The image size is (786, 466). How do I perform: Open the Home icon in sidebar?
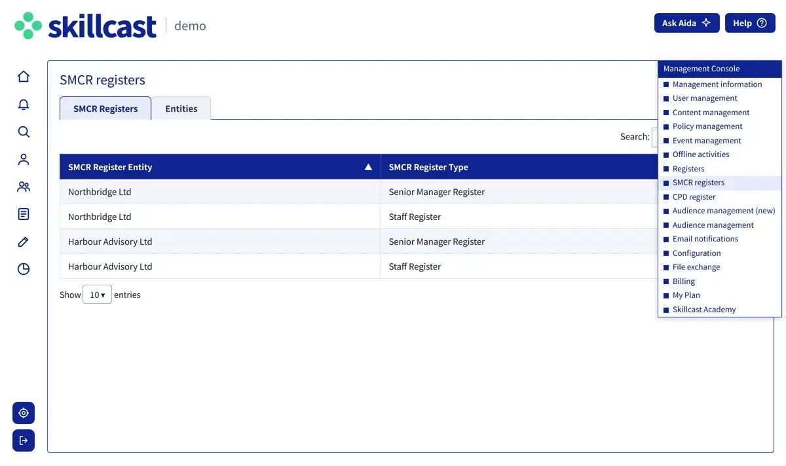click(24, 77)
